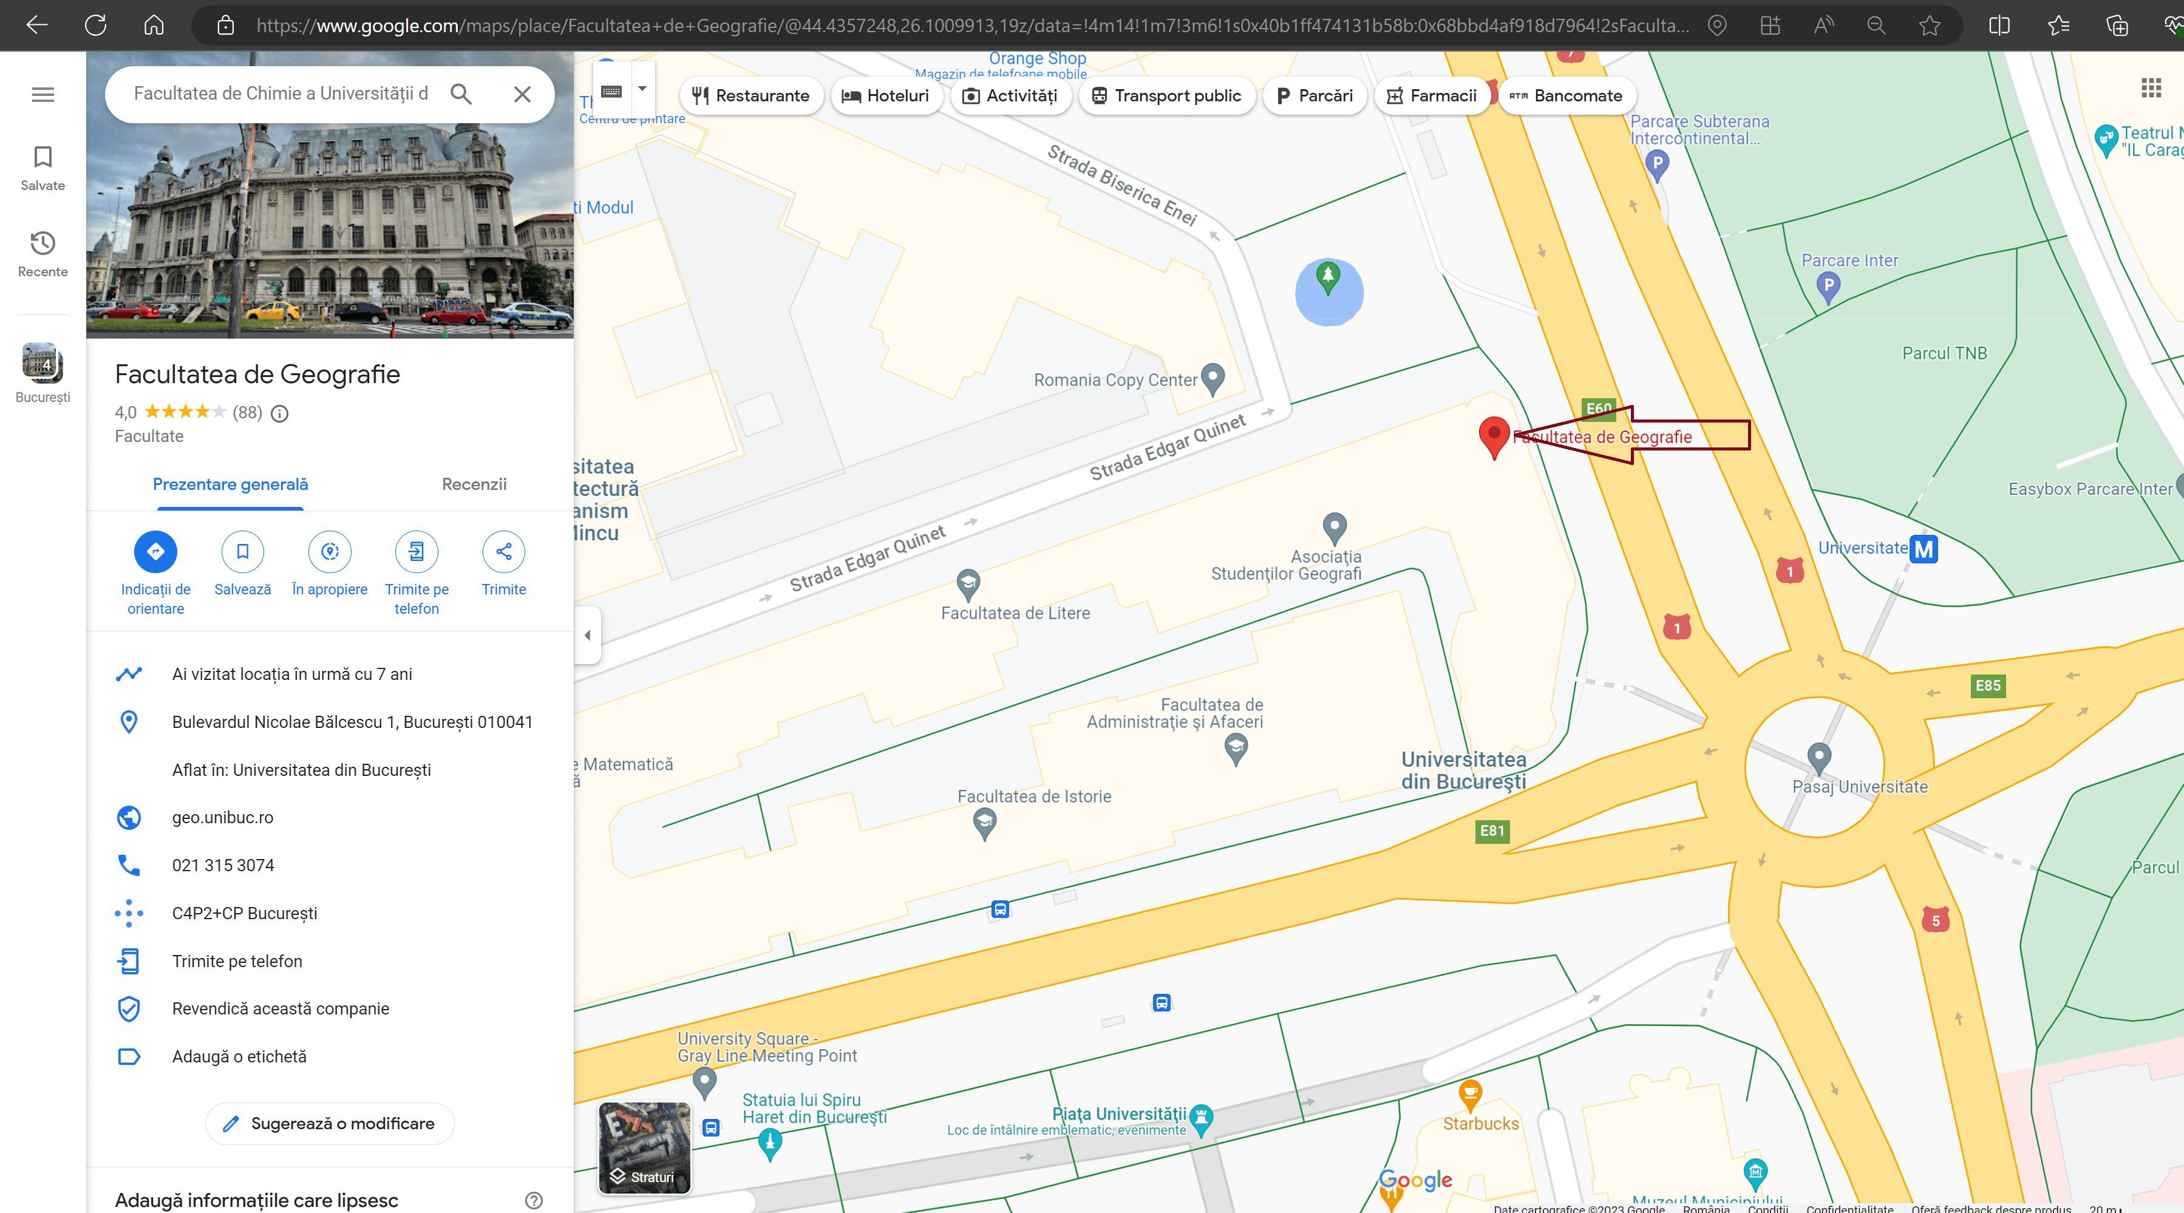Collapse the side panel with arrow
2184x1213 pixels.
pos(588,635)
